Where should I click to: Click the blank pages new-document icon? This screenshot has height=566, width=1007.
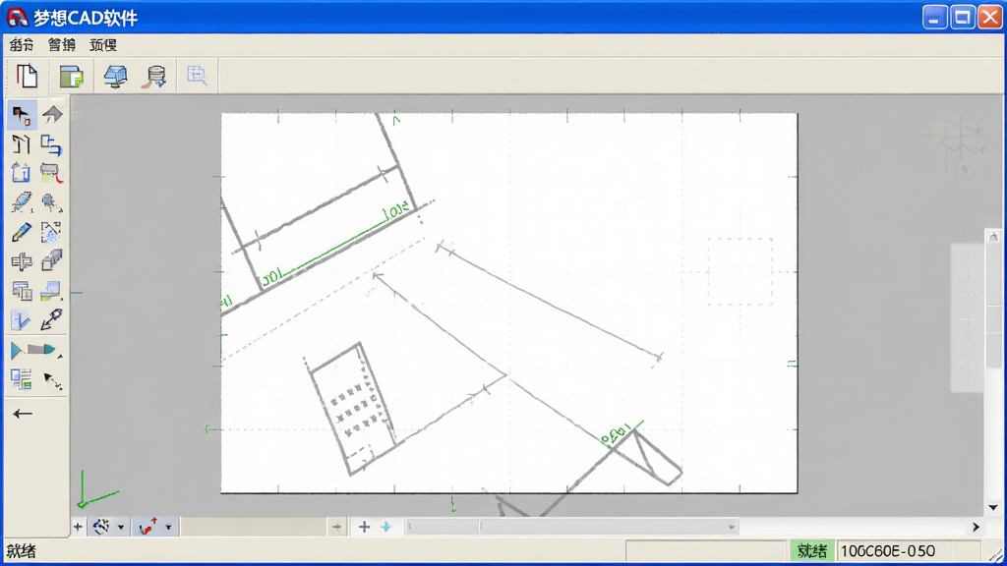27,77
